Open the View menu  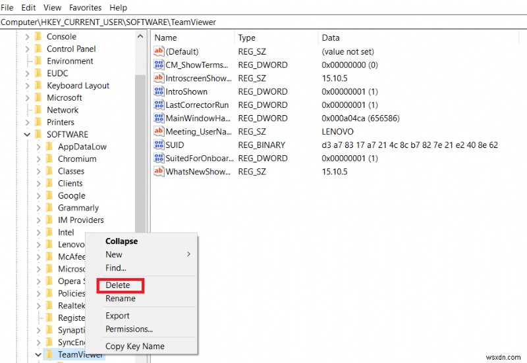tap(52, 7)
